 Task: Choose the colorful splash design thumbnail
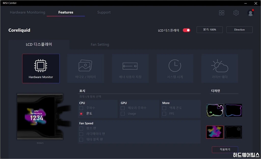tap(215, 132)
